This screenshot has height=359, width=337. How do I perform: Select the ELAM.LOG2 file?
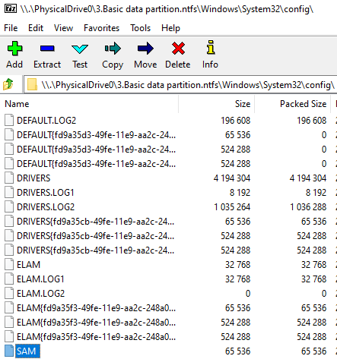[x=40, y=294]
